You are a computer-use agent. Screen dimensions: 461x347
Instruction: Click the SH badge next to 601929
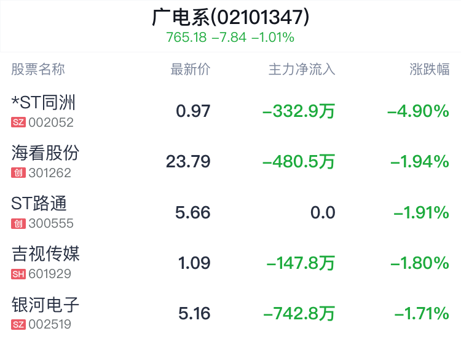coord(18,274)
